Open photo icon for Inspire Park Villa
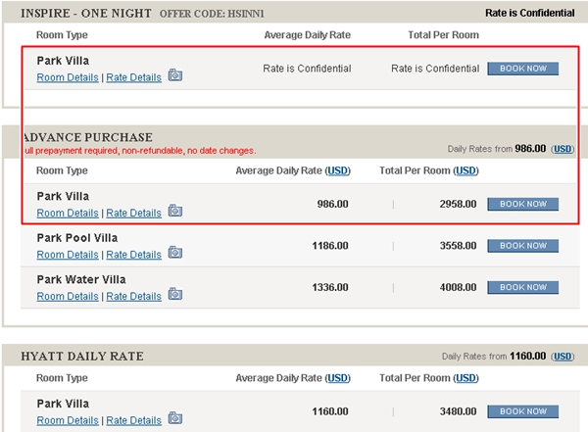The width and height of the screenshot is (588, 432). click(x=175, y=75)
